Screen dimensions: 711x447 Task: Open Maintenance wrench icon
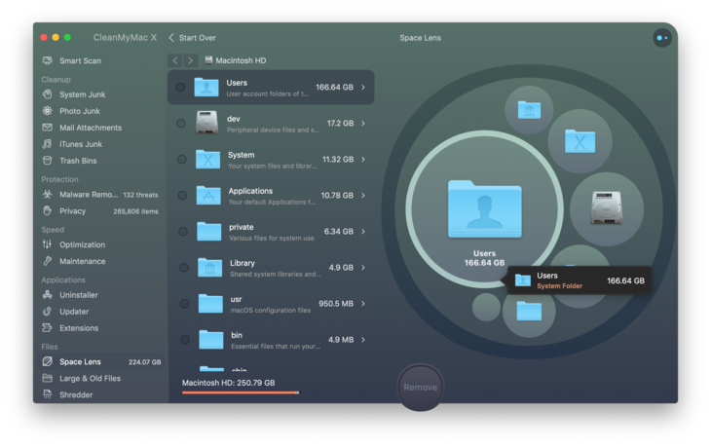(47, 261)
